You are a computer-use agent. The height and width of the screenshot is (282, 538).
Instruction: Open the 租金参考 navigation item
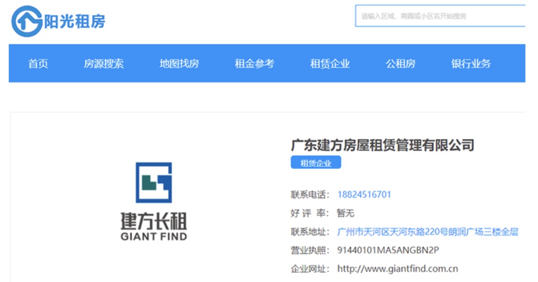(254, 64)
